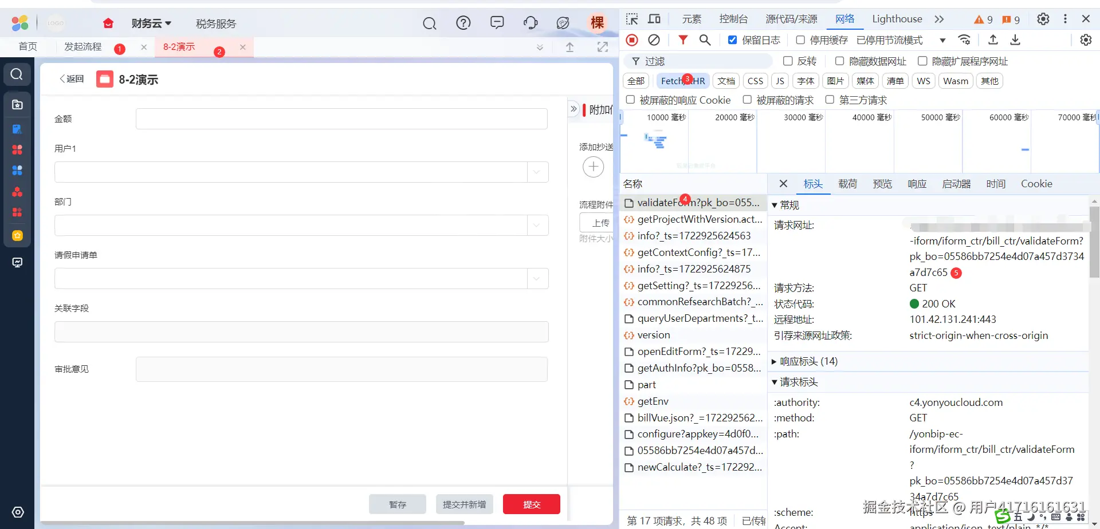The height and width of the screenshot is (529, 1100).
Task: Click the yellow star icon in sidebar
Action: click(x=17, y=236)
